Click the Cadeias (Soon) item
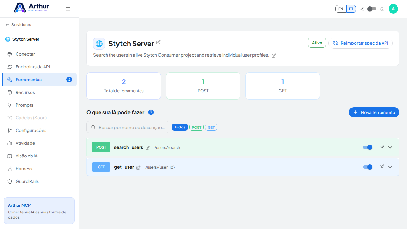The image size is (407, 229). click(x=39, y=118)
